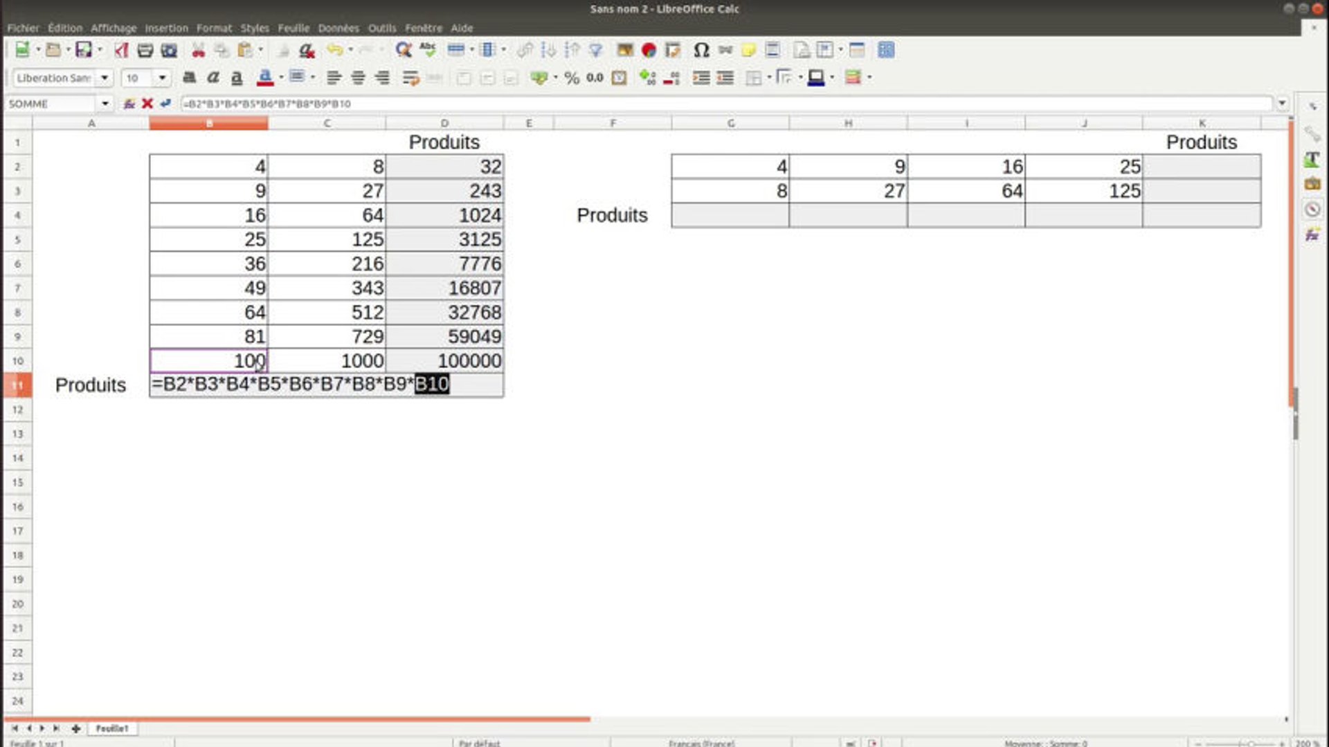Toggle Align Left
1329x747 pixels.
pyautogui.click(x=334, y=77)
